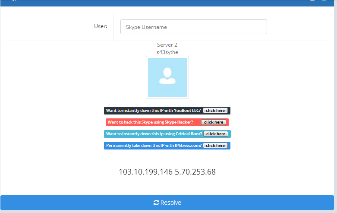Screen dimensions: 337x213
Task: Click here button on Skype Hacker banner
Action: tap(214, 122)
